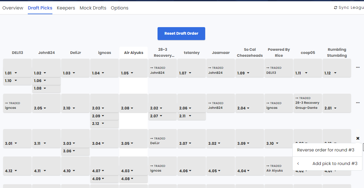Go to Mock Drafts tab
This screenshot has width=364, height=188.
coord(93,8)
